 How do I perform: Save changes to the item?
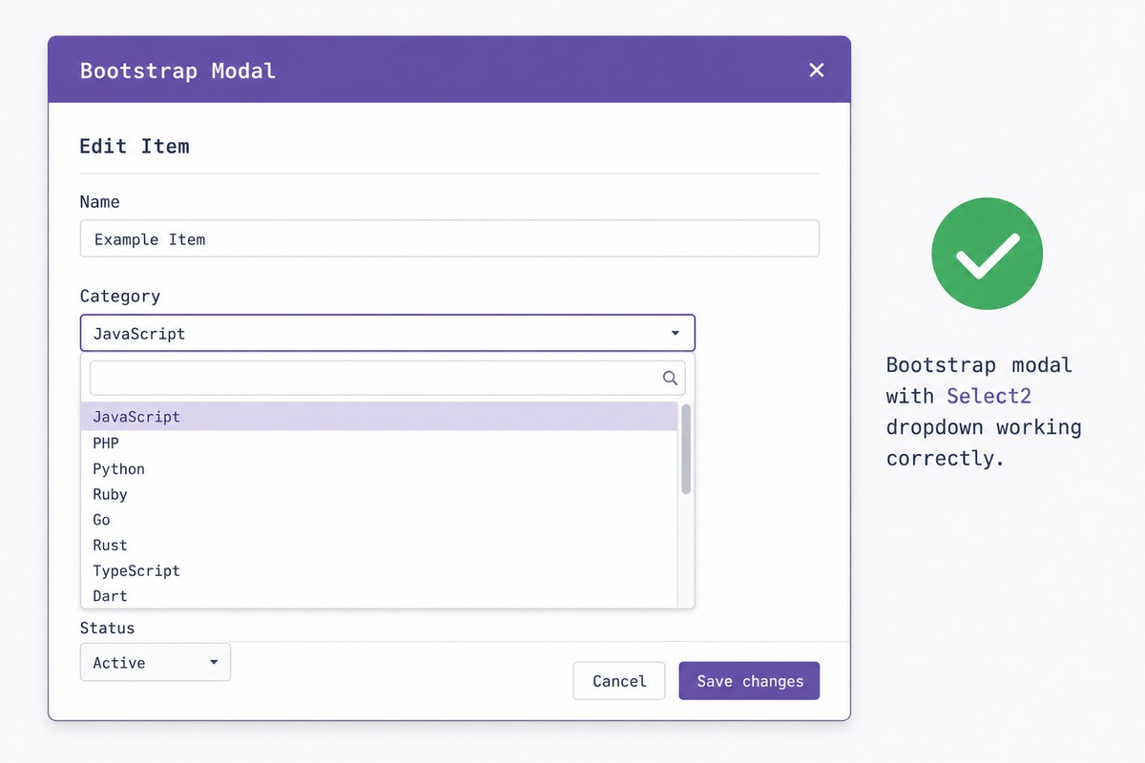(749, 681)
